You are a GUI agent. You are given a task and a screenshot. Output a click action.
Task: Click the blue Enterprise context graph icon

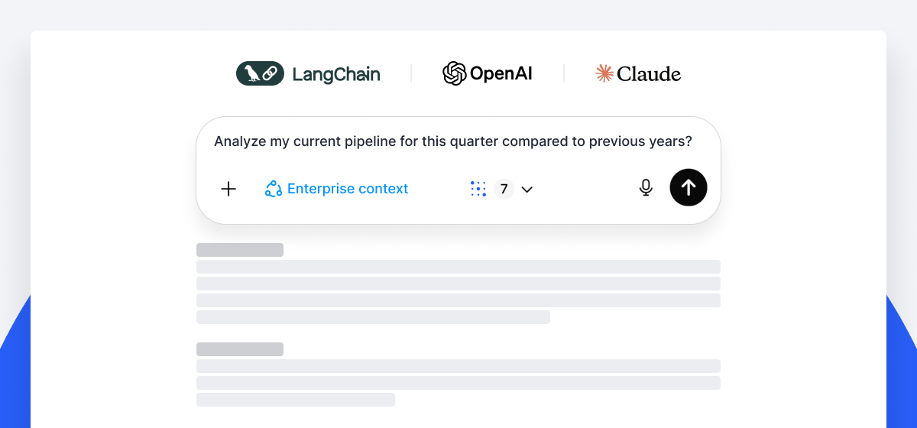tap(274, 189)
